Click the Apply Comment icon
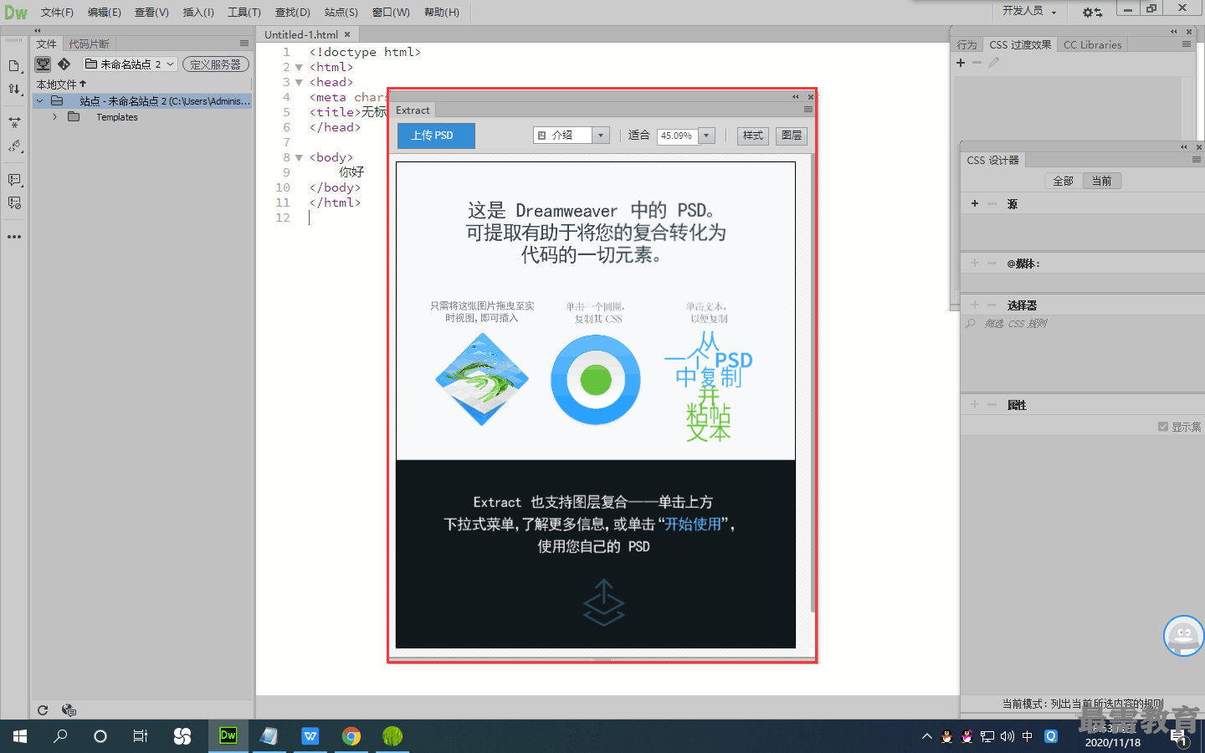This screenshot has height=753, width=1205. tap(14, 180)
